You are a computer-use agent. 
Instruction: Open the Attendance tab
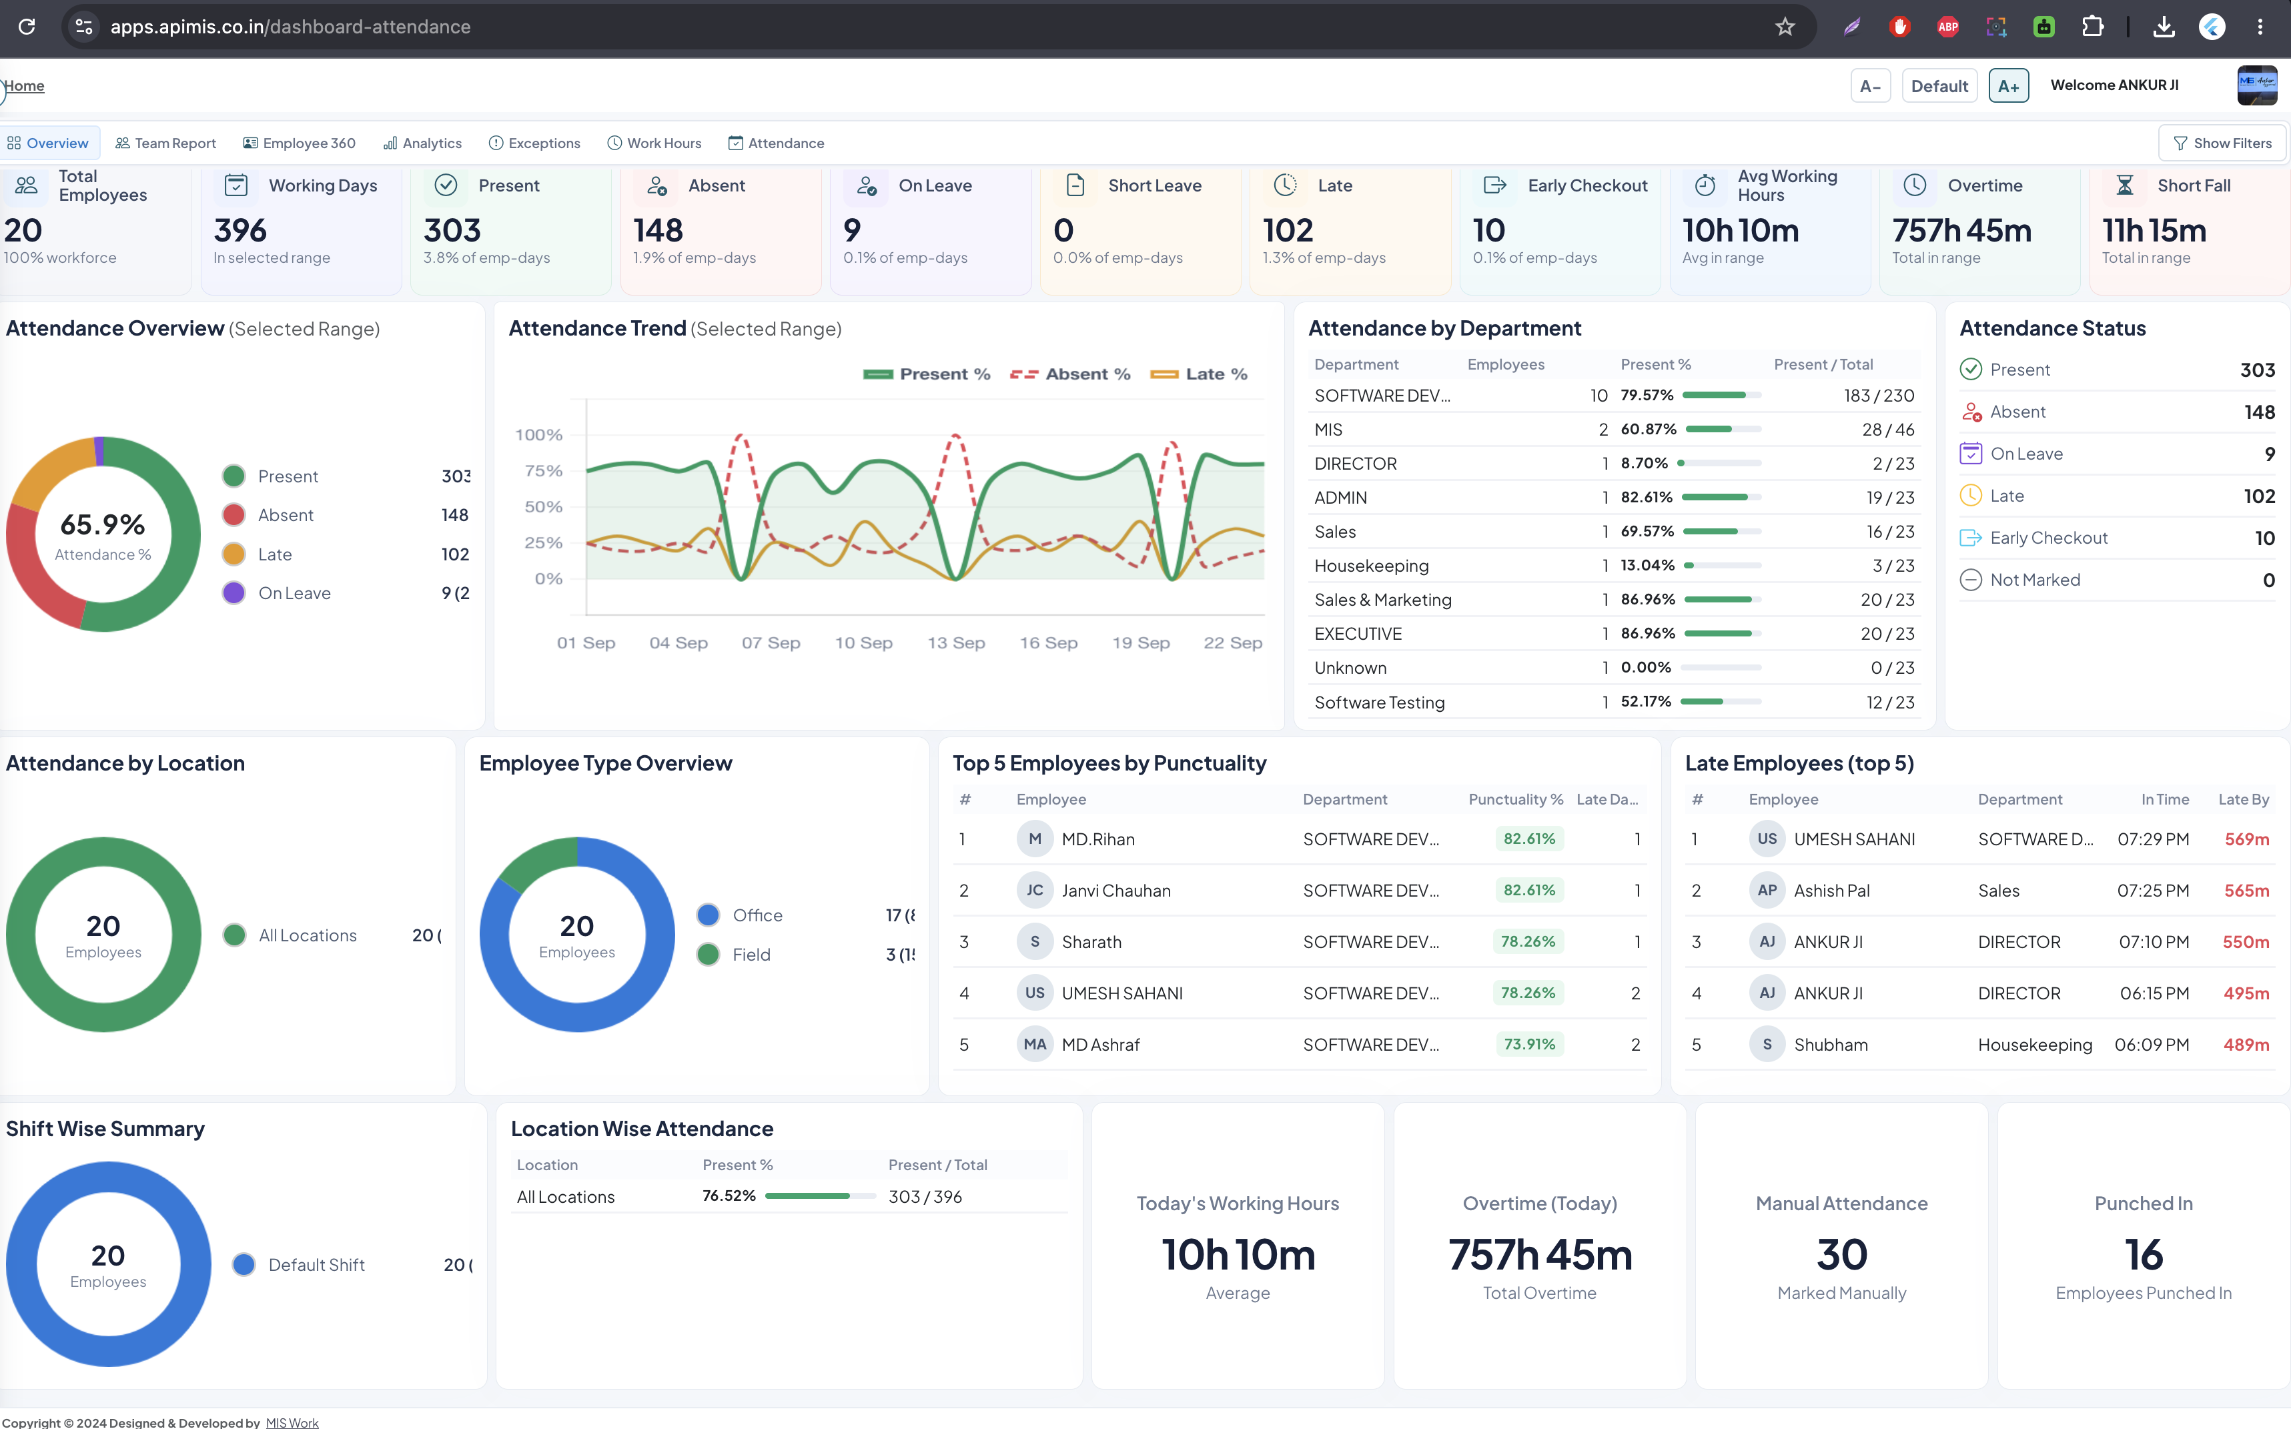point(776,143)
